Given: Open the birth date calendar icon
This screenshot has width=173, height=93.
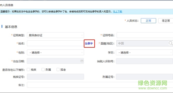Looking at the screenshot, I should click(82, 61).
